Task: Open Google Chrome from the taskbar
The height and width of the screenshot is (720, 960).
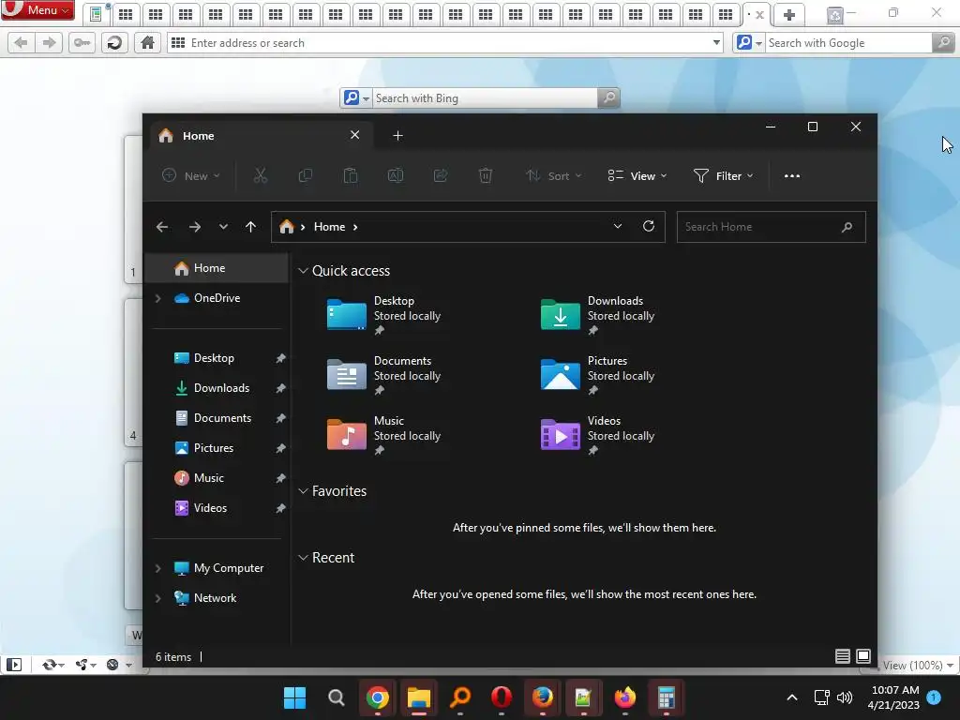Action: point(377,697)
